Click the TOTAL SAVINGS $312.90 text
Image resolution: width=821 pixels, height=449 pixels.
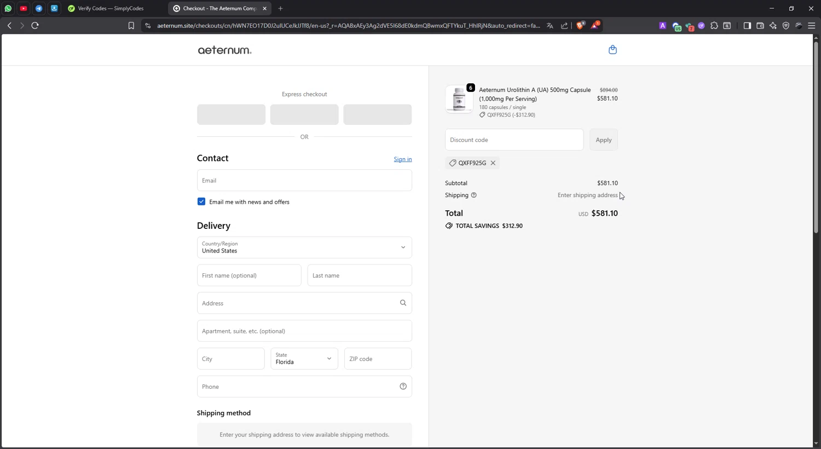pyautogui.click(x=489, y=226)
